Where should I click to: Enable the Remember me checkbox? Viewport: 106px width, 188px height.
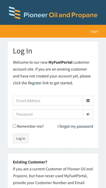15,126
